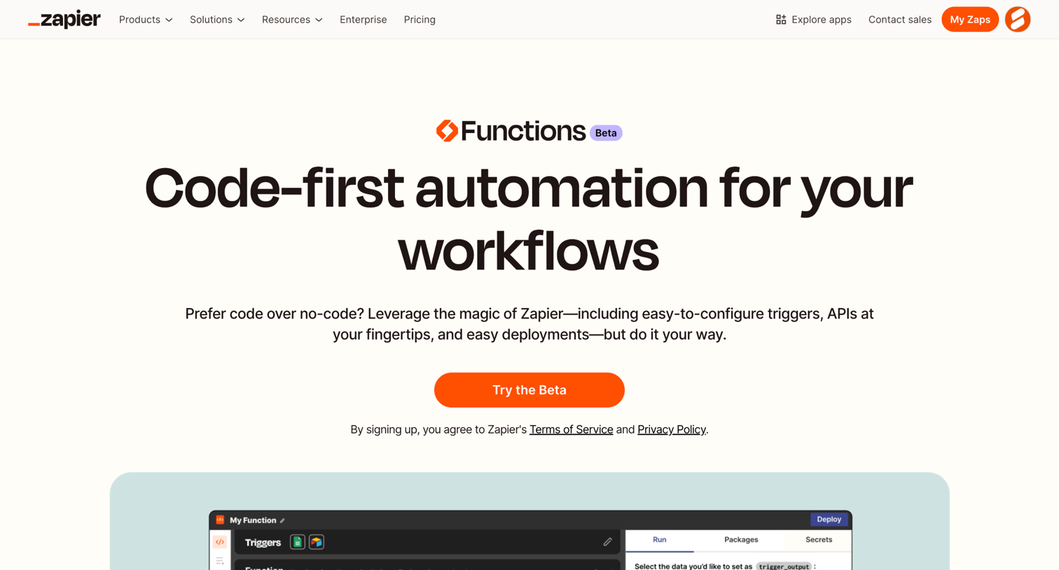Screen dimensions: 1059x570
Task: Go to the Pricing page
Action: [x=420, y=20]
